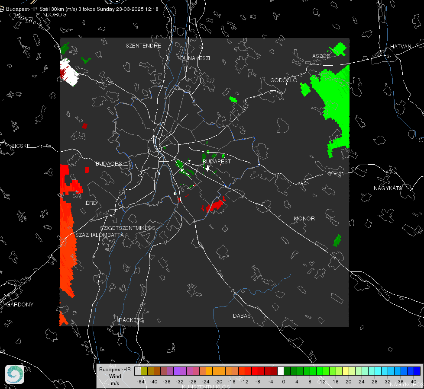Image resolution: width=424 pixels, height=389 pixels.
Task: Pick the violet -32 legend swatch
Action: tap(177, 371)
